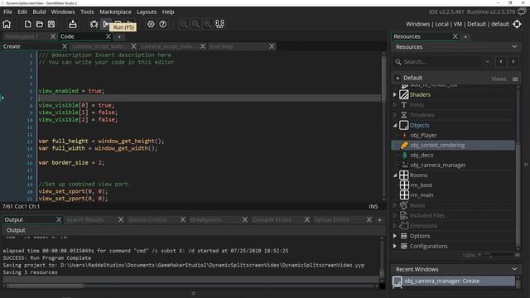Go to previous search result arrow

point(501,62)
